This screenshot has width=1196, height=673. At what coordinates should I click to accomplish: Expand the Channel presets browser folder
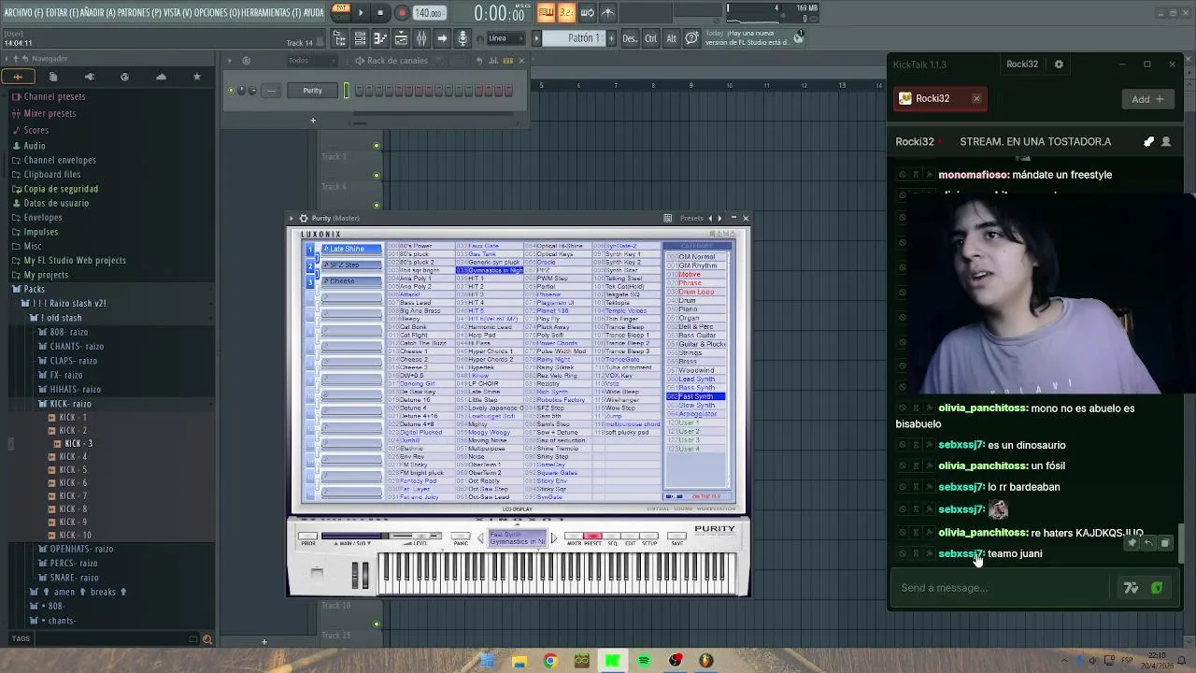[54, 96]
